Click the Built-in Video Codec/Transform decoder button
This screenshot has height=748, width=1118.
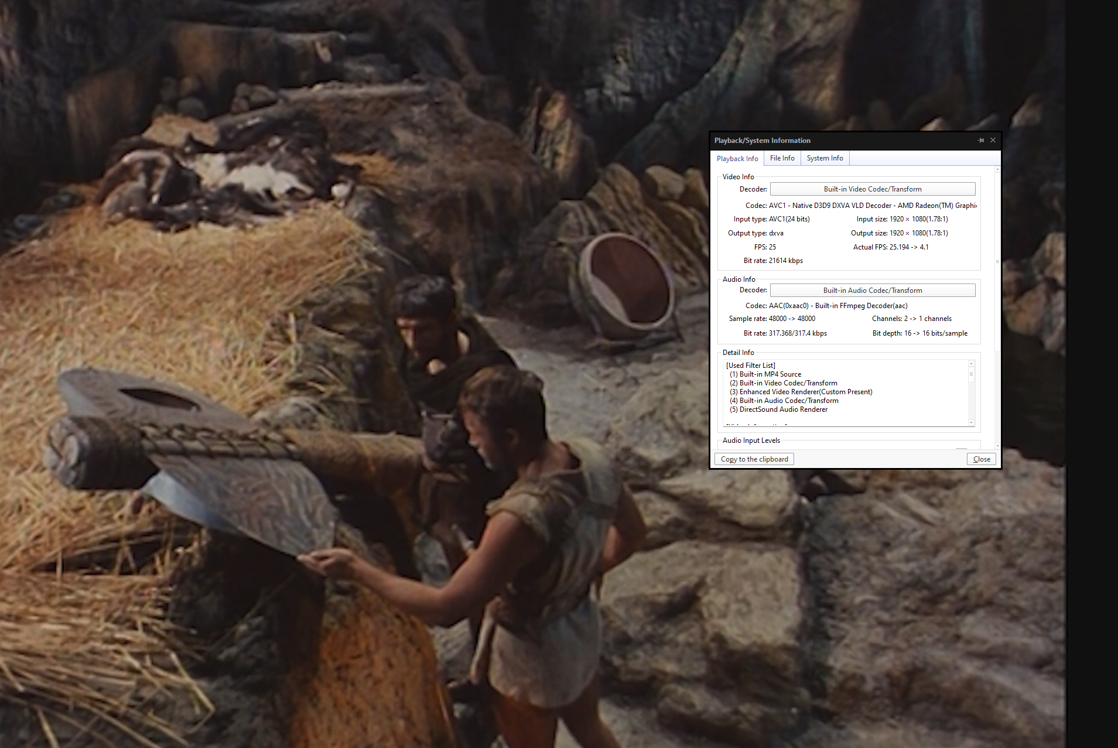[873, 189]
